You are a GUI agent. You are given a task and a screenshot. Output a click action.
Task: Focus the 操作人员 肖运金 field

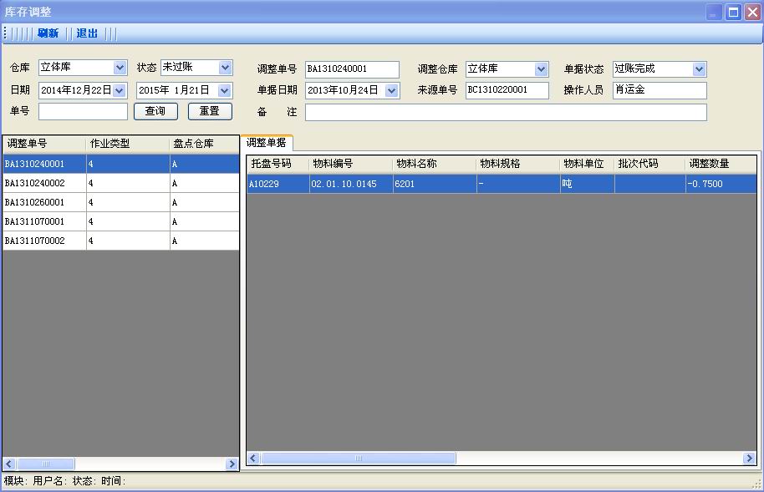coord(660,90)
